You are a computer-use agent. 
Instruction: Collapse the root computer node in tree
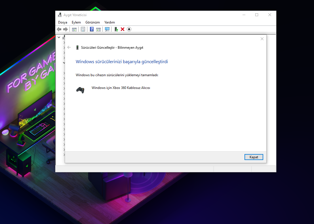point(59,37)
